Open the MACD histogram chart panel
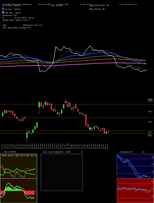The width and height of the screenshot is (154, 203). pyautogui.click(x=18, y=191)
